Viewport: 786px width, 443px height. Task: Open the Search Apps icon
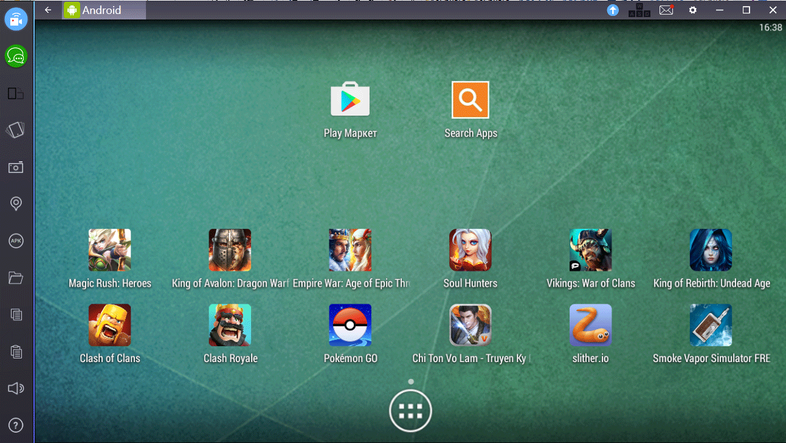(x=471, y=100)
